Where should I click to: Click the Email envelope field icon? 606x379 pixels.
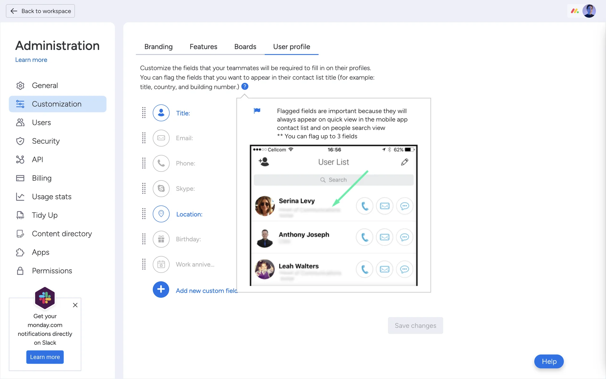[161, 138]
